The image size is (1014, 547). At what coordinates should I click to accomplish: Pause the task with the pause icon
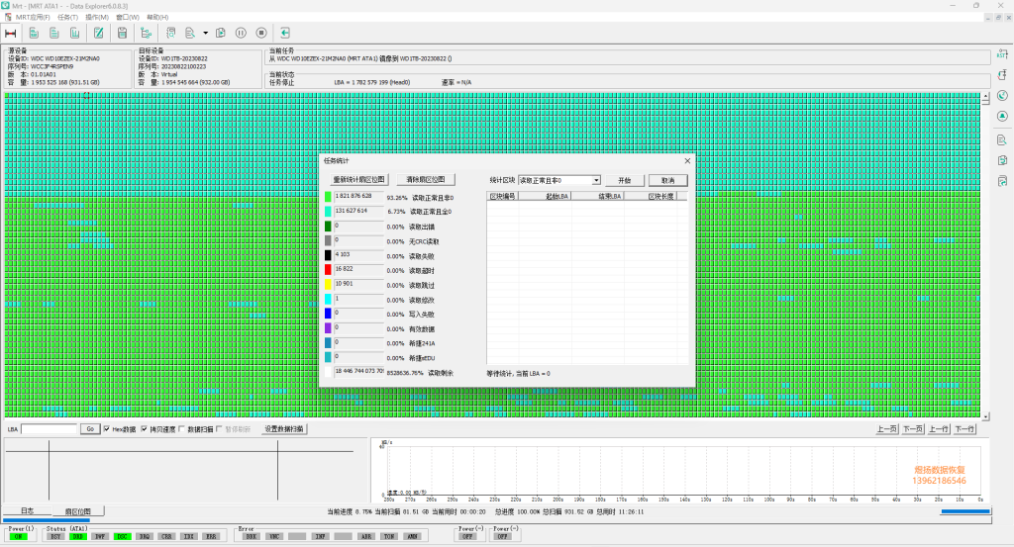(x=241, y=33)
